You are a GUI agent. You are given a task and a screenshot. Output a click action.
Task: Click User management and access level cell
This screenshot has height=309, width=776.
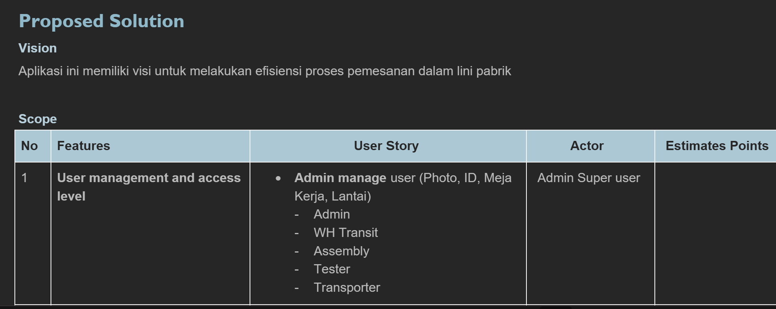click(150, 233)
